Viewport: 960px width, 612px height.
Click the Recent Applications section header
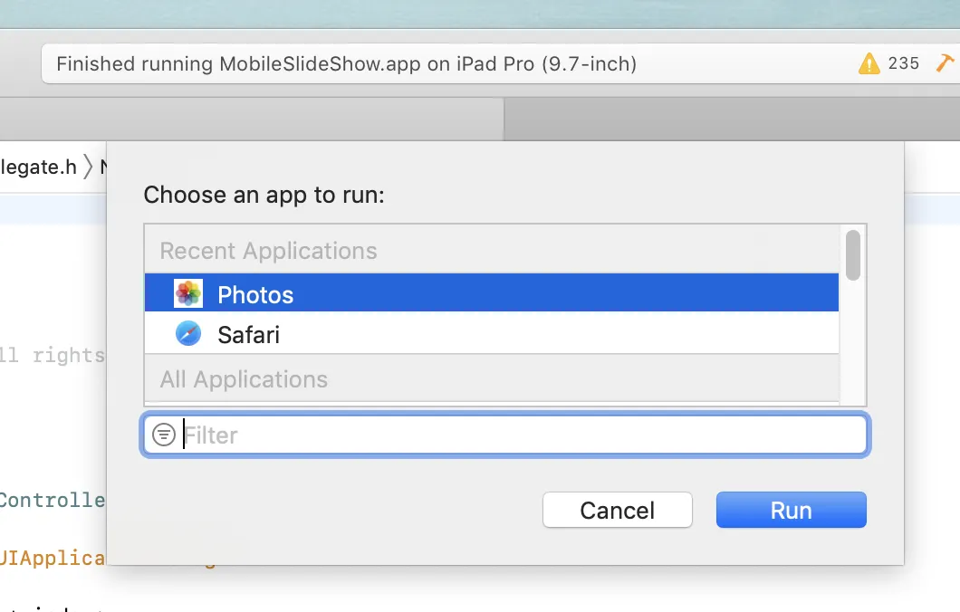[x=268, y=251]
